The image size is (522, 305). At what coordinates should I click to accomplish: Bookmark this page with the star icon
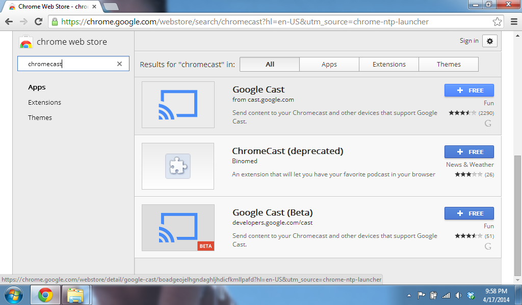point(497,21)
